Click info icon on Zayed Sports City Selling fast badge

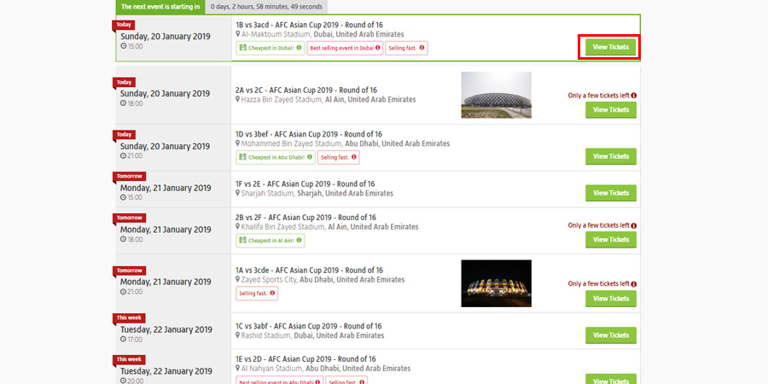272,294
